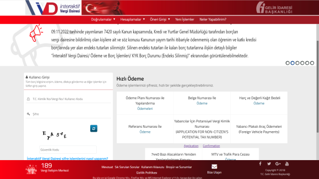319x179 pixels.
Task: Open the Gelir İdaresi Başkanlığı logo
Action: point(274,8)
